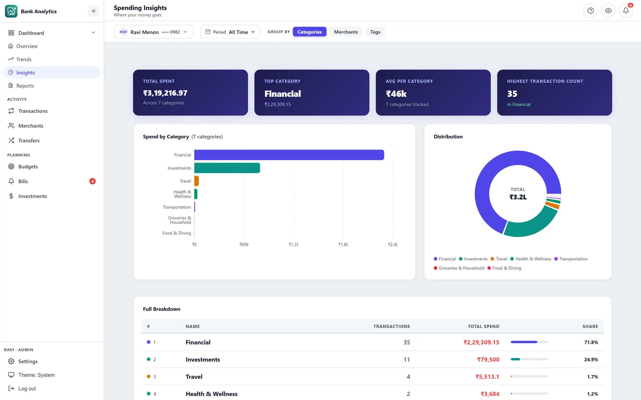The height and width of the screenshot is (400, 641).
Task: Open the help question-mark icon
Action: pos(591,11)
